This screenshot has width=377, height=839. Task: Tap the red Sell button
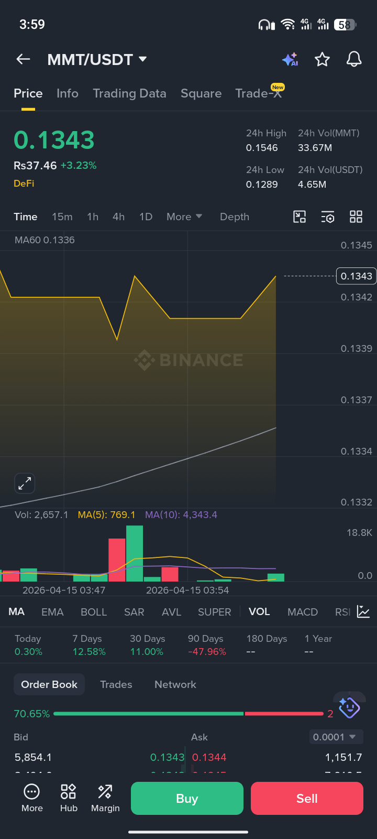307,798
